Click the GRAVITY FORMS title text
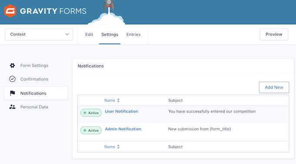This screenshot has width=296, height=164. coord(53,11)
